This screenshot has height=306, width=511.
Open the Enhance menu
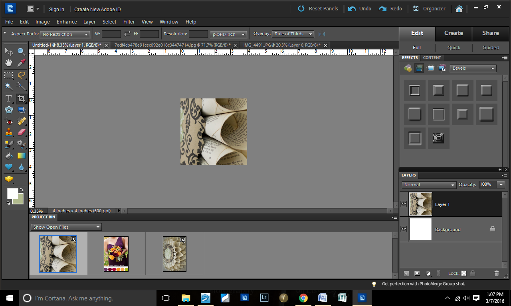coord(67,22)
